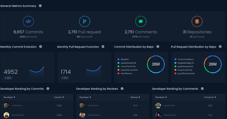Click the Pull request branch icon
Screen dimensions: 227x119
pyautogui.click(x=84, y=21)
